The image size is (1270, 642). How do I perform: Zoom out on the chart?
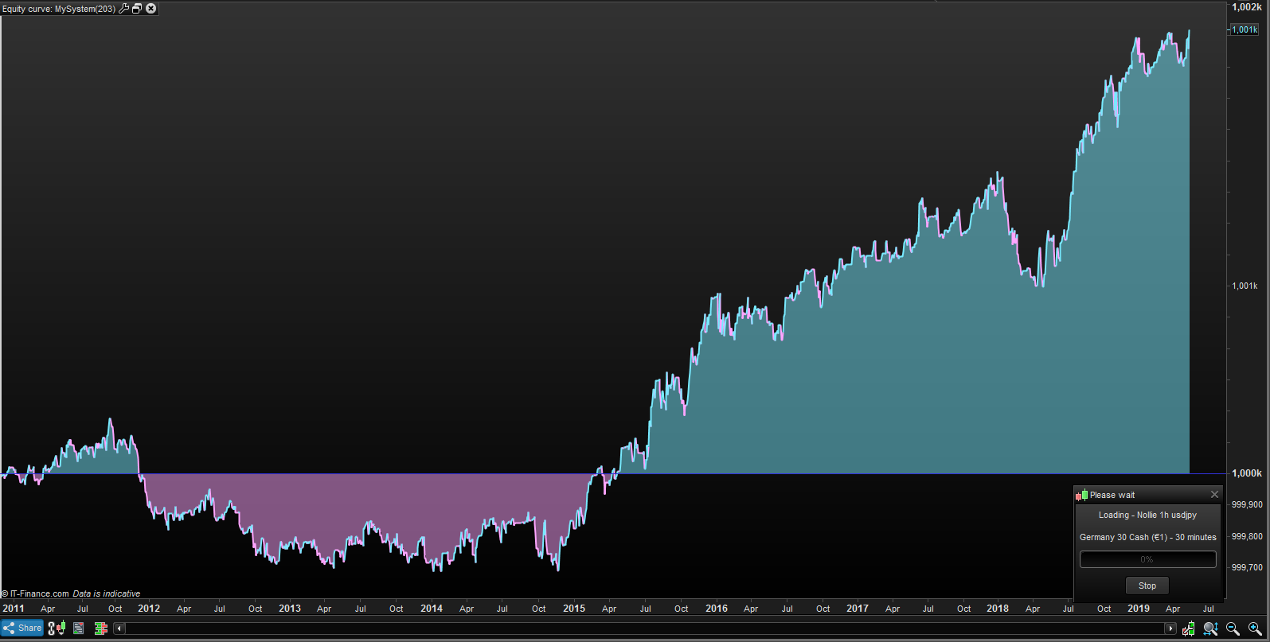tap(1233, 628)
